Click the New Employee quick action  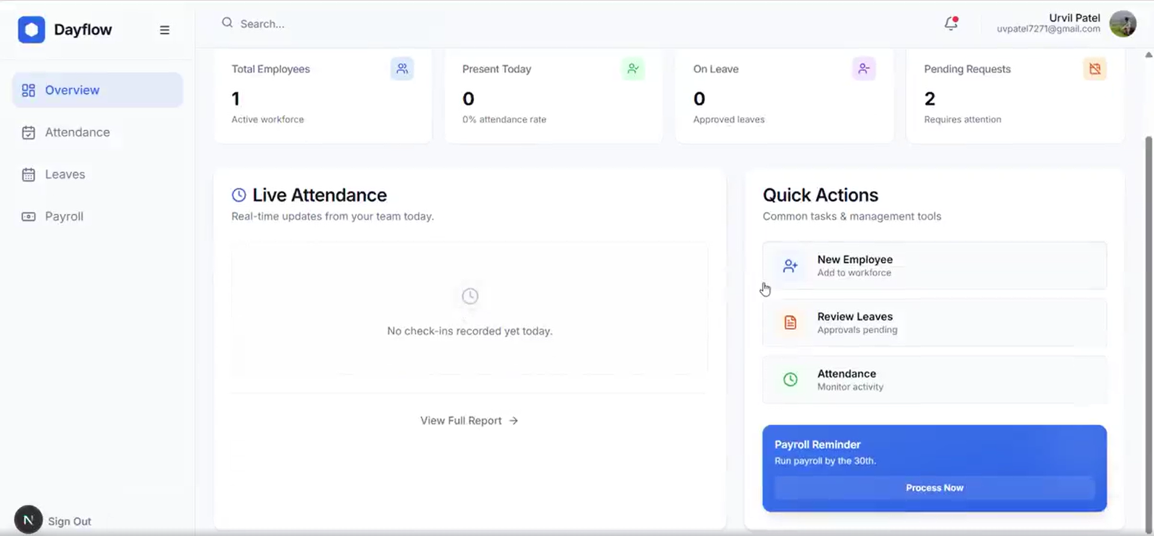click(934, 266)
